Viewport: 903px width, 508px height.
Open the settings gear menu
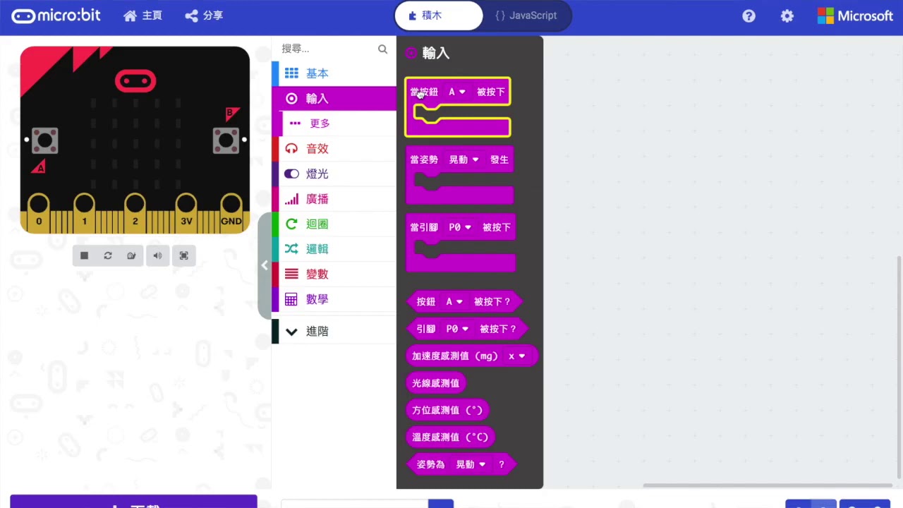[787, 16]
